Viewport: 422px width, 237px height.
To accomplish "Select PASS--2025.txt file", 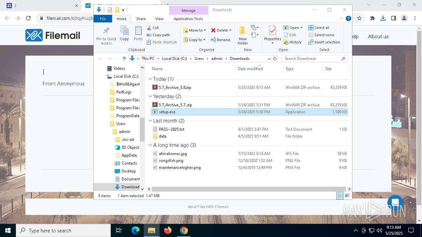I will point(249,129).
